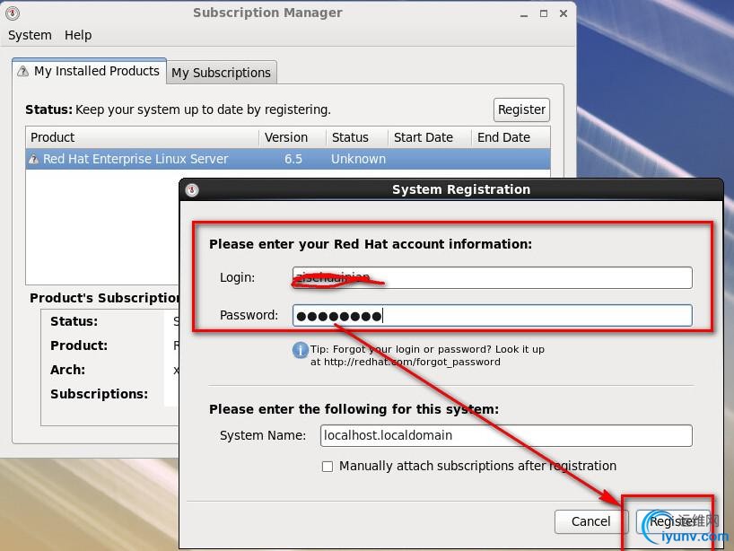Screen dimensions: 734x551
Task: Click the System Registration dialog title icon
Action: (192, 190)
